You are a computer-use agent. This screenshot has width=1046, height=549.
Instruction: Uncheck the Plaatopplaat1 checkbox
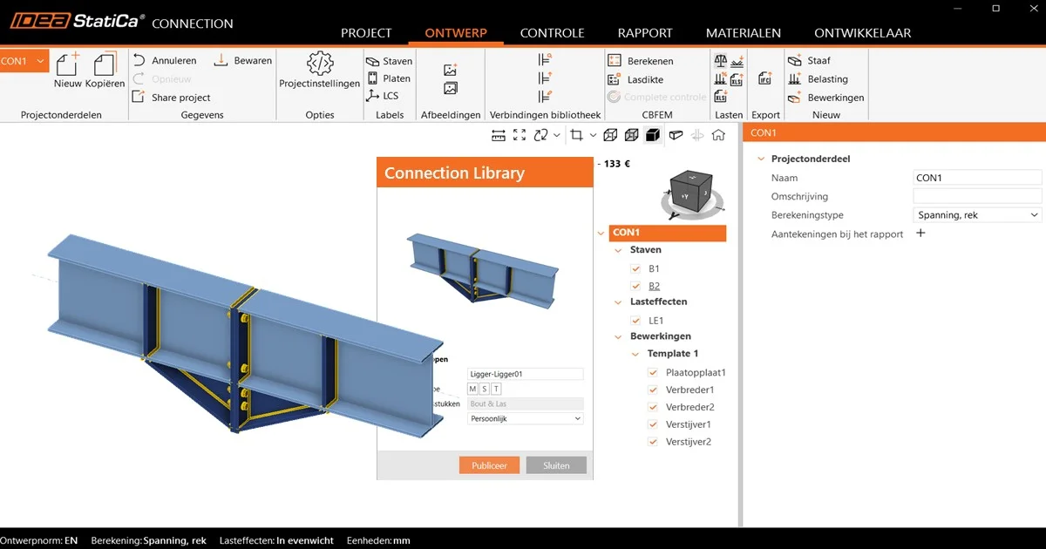click(653, 372)
